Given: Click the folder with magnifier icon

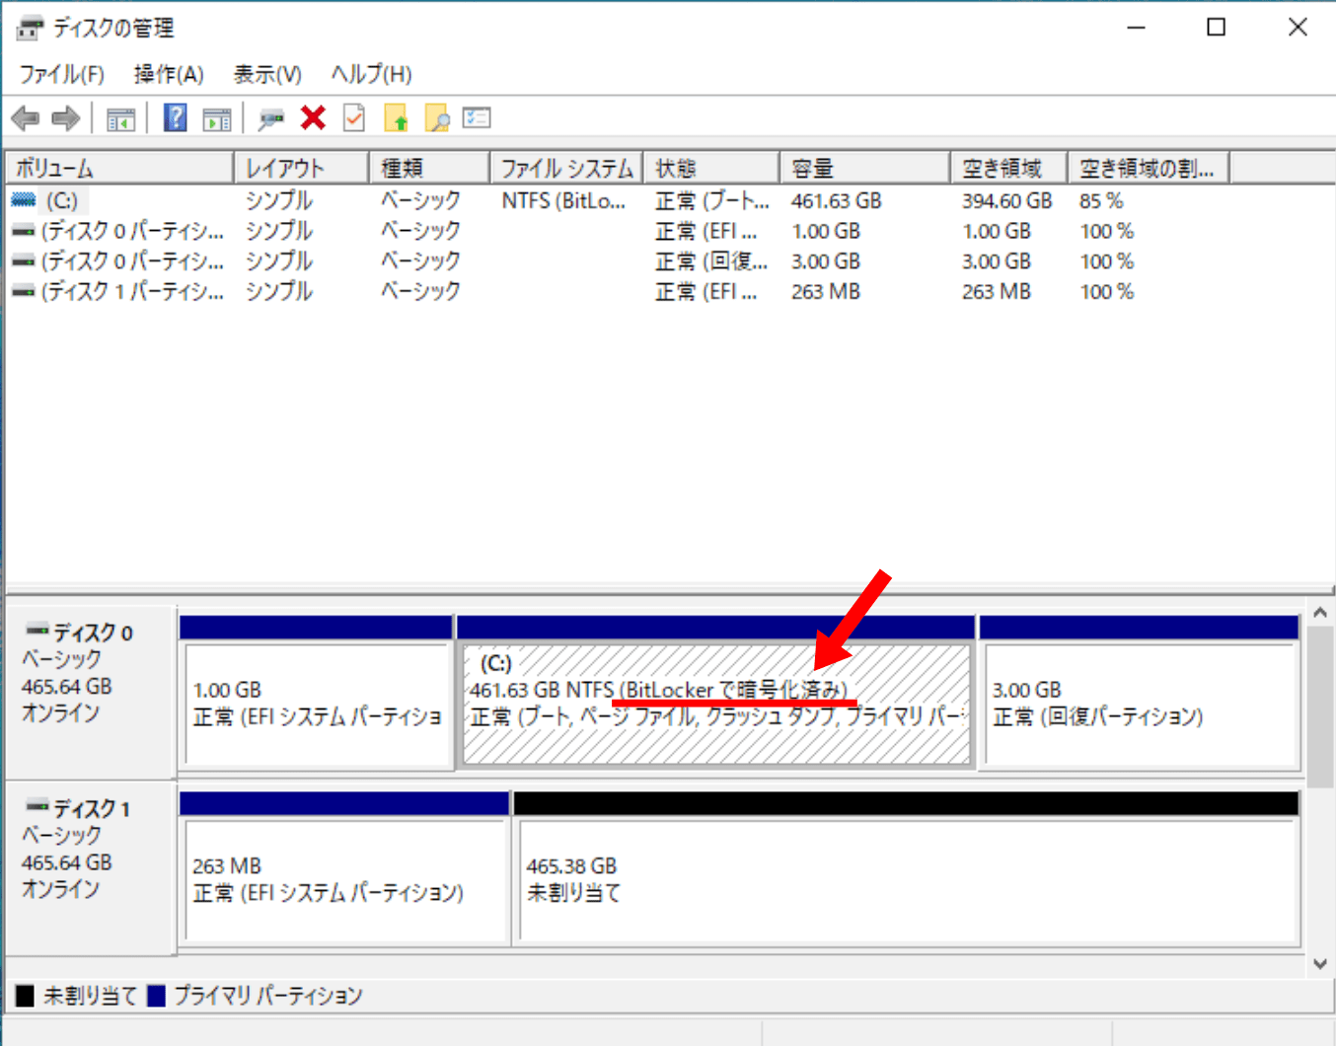Looking at the screenshot, I should pos(436,119).
